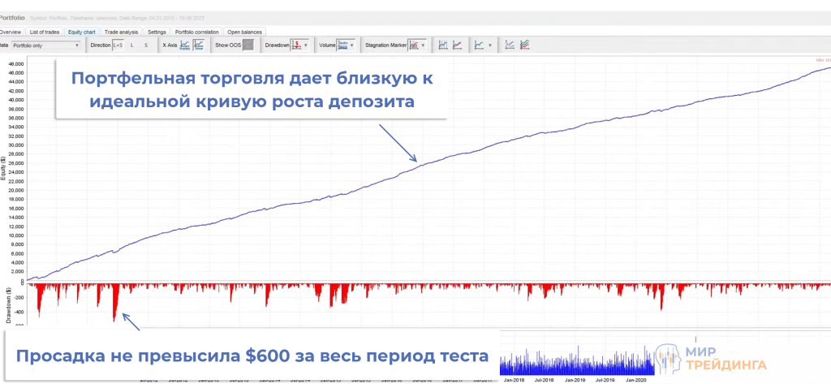The image size is (831, 384).
Task: Open the Portfolio only data dropdown
Action: point(45,45)
